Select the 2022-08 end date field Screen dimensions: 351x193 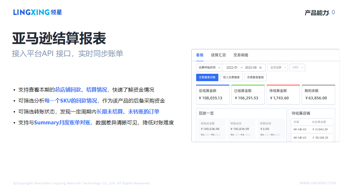click(x=251, y=68)
